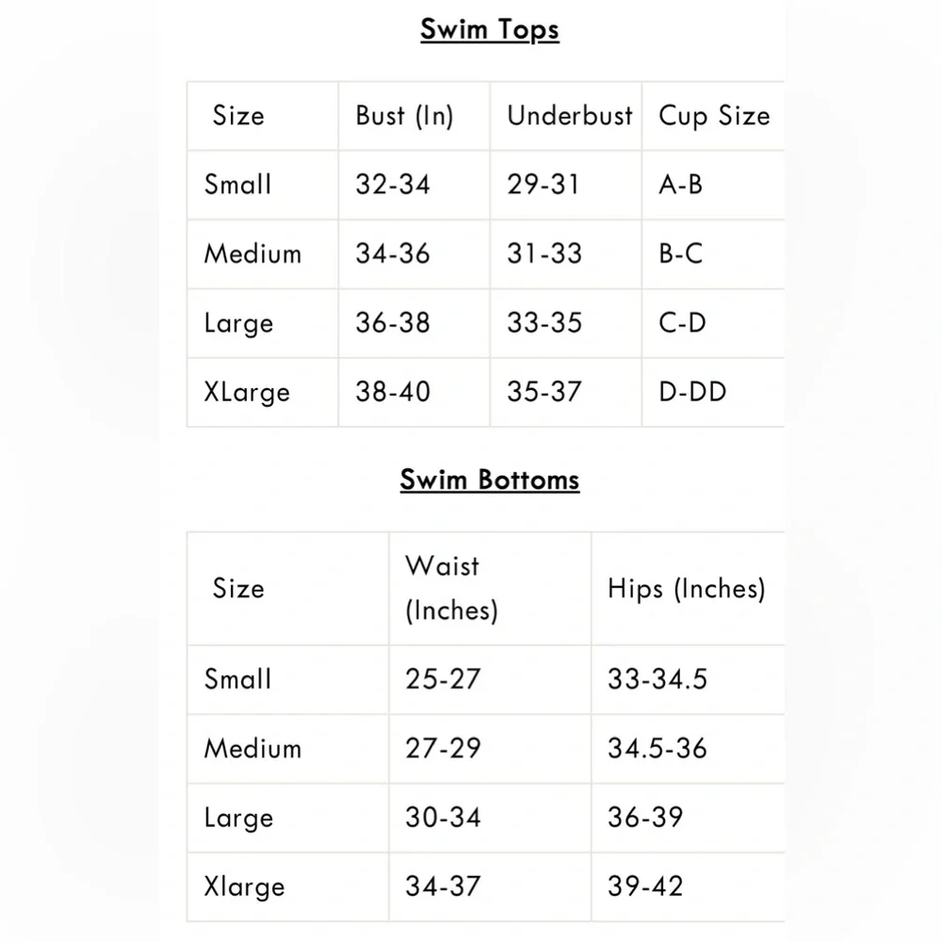Image resolution: width=942 pixels, height=942 pixels.
Task: Select the 36-38 bust measurement
Action: (x=393, y=323)
